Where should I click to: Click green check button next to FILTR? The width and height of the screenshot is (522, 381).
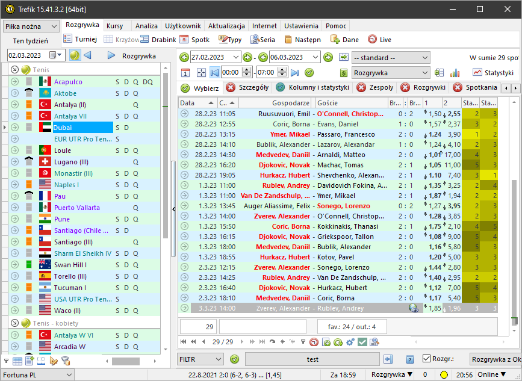[234, 359]
